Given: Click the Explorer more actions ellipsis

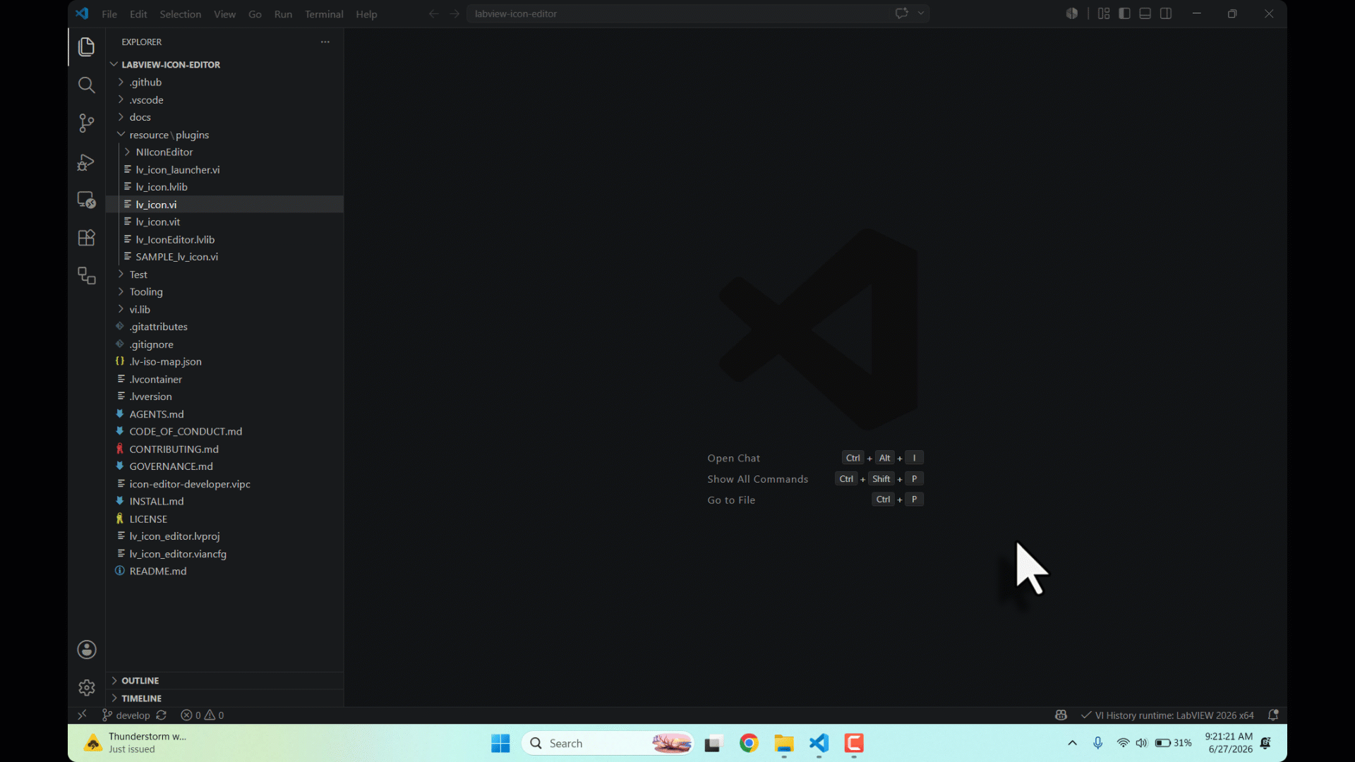Looking at the screenshot, I should click(325, 42).
